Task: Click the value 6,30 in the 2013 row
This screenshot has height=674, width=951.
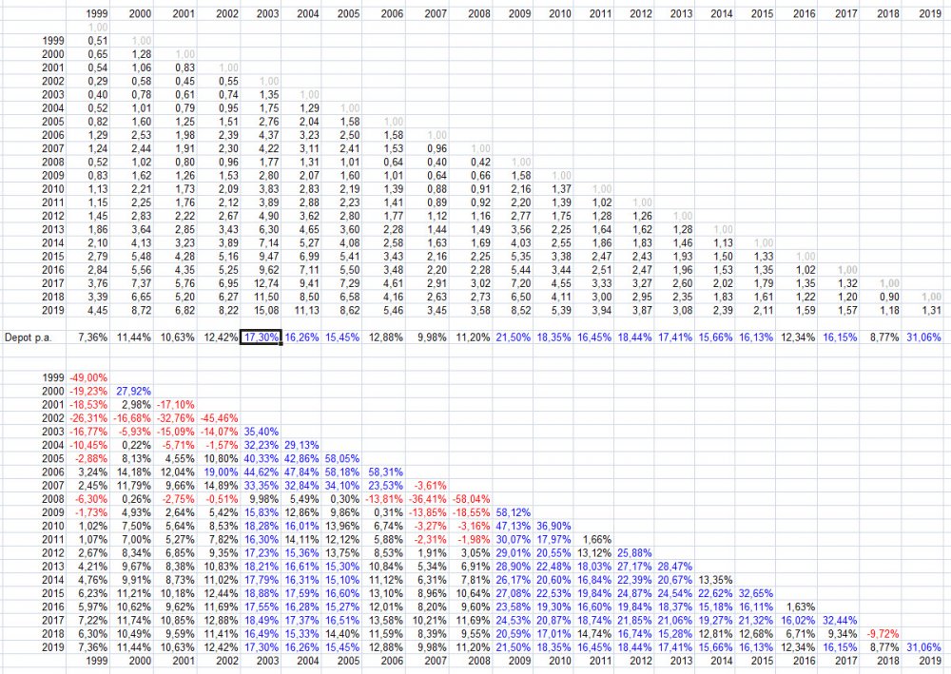Action: pyautogui.click(x=269, y=229)
